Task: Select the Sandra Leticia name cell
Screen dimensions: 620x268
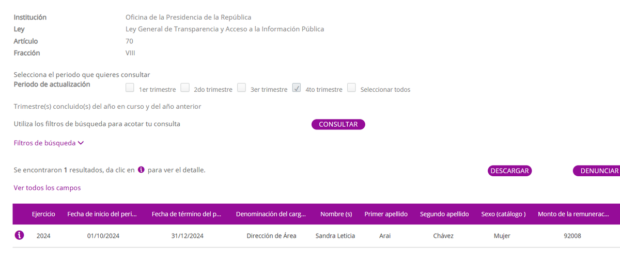Action: tap(335, 236)
